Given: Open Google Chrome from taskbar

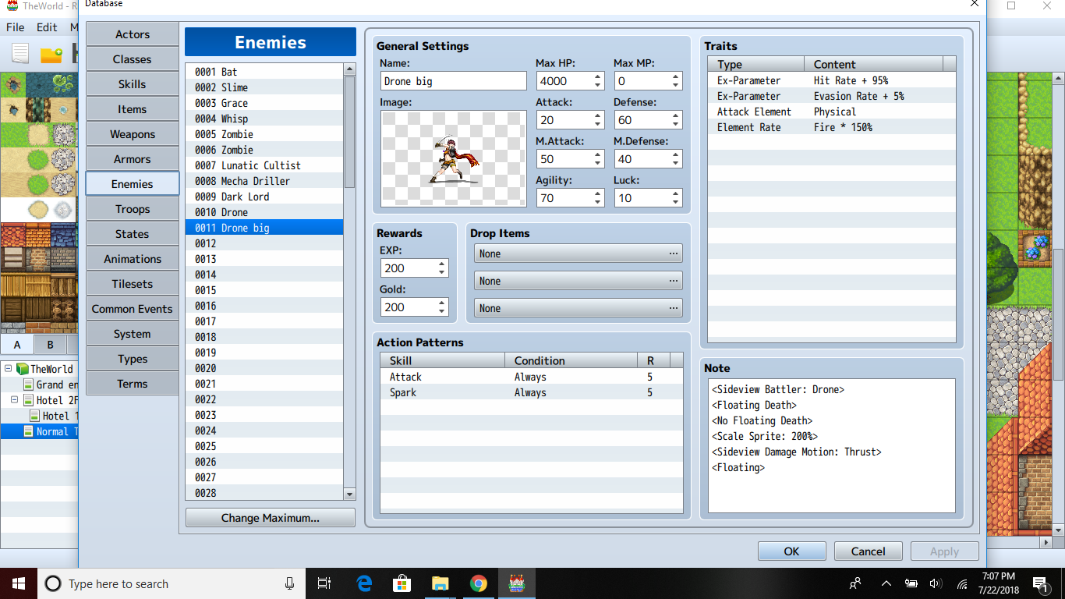Looking at the screenshot, I should click(479, 583).
